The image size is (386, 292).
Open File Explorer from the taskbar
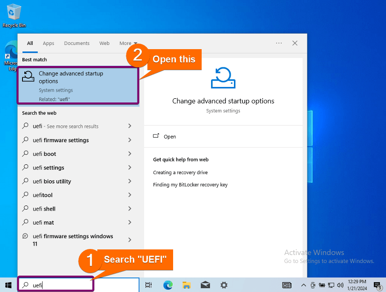pos(186,285)
